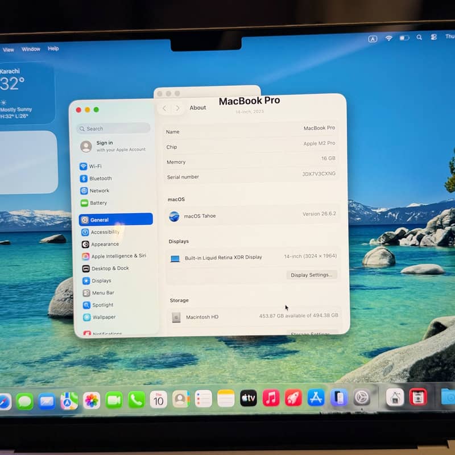
Task: Click the Apple M2 Pro chip value
Action: click(319, 143)
